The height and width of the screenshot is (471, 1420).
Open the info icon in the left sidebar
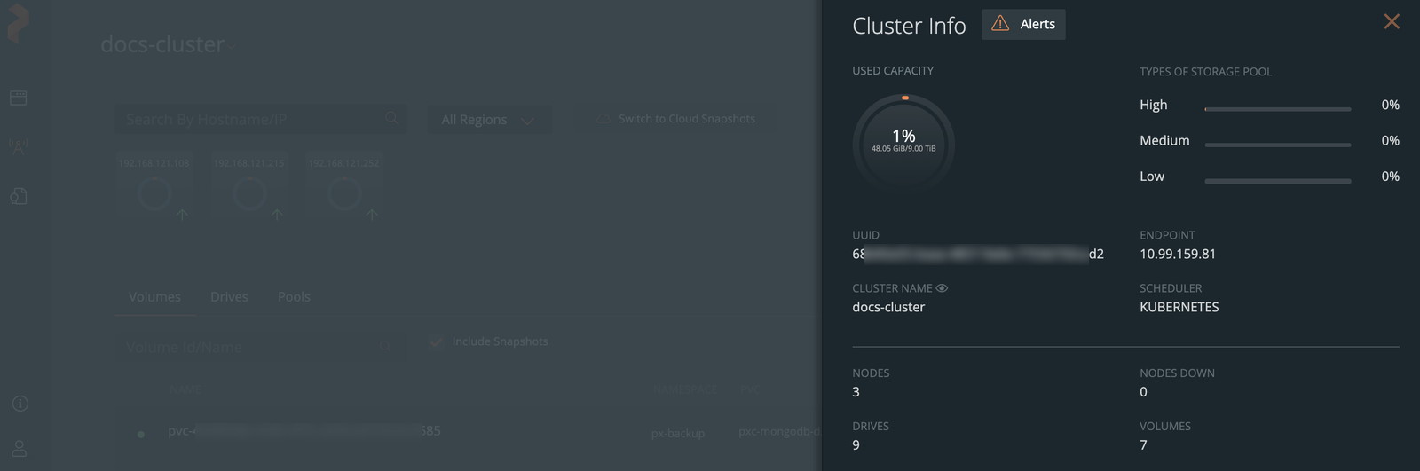(x=20, y=404)
